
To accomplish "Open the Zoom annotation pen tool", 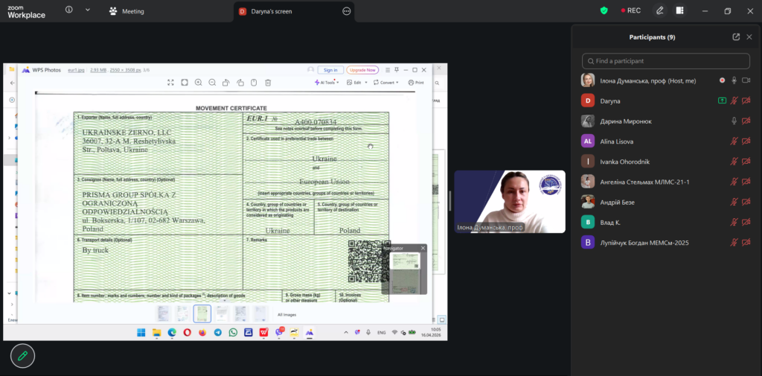I will click(659, 10).
